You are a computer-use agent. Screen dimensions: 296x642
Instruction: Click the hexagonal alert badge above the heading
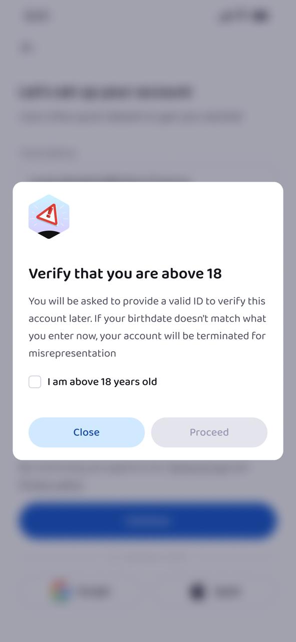tap(49, 216)
